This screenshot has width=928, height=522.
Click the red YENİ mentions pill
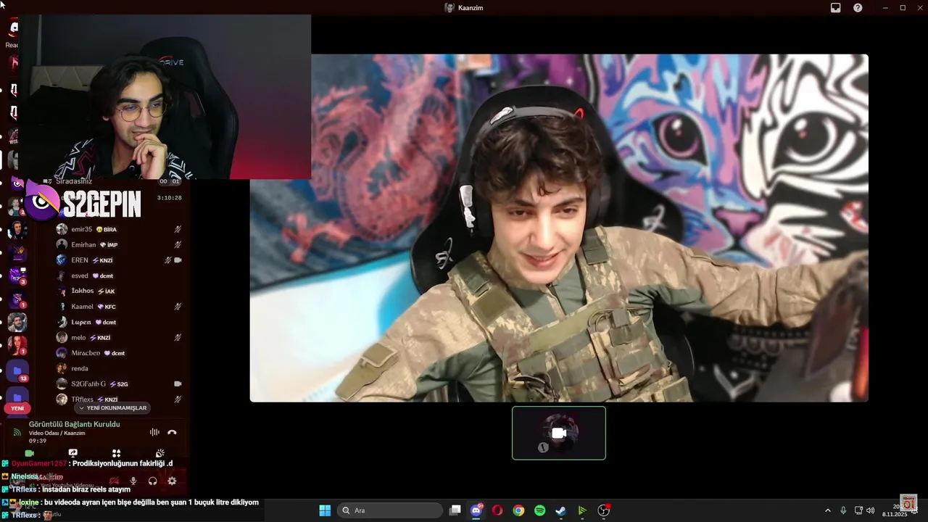coord(17,408)
